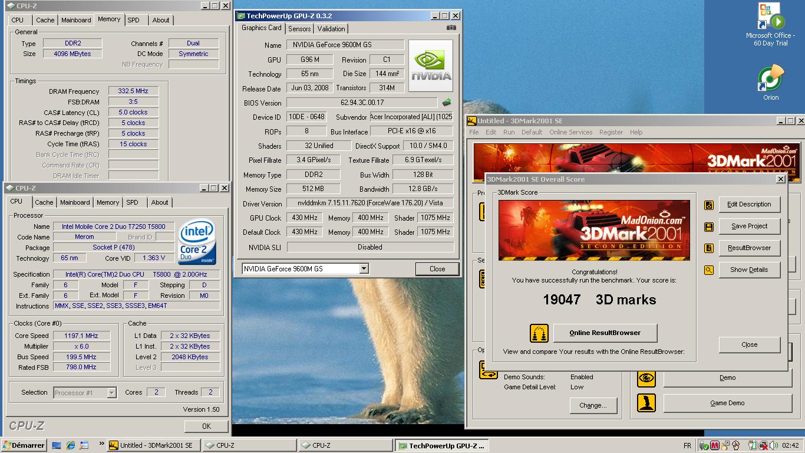Click the Memory Size value 512 MB in GPU-Z

tap(313, 189)
